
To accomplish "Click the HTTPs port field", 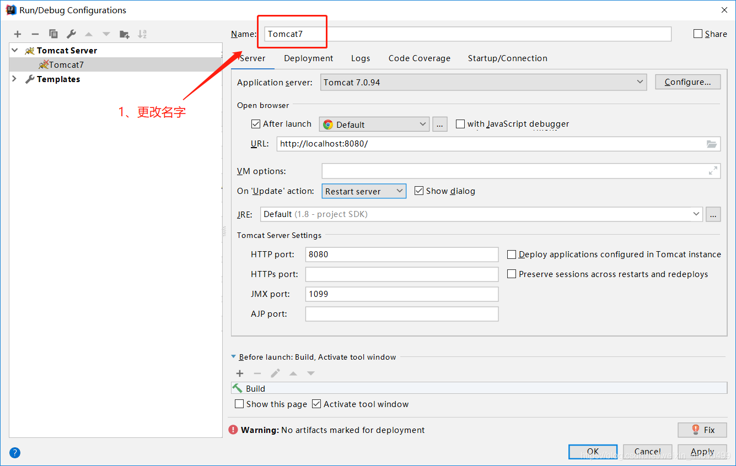I will pyautogui.click(x=402, y=274).
